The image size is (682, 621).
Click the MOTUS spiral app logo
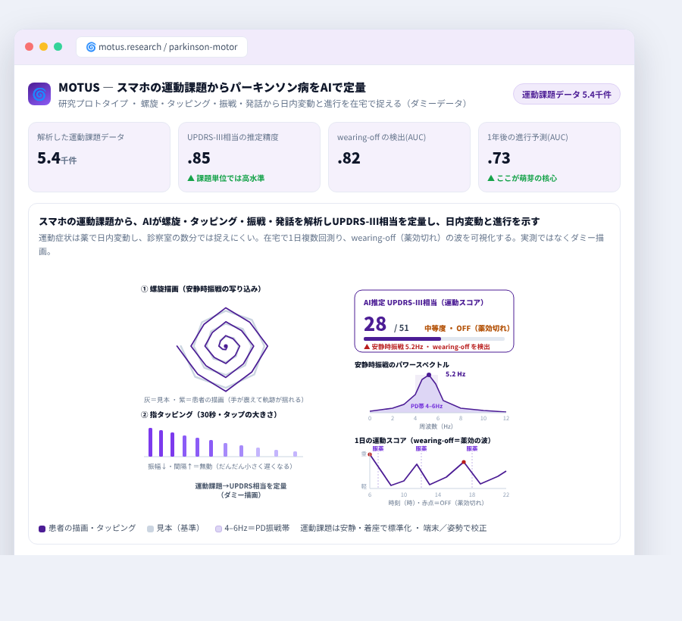(x=39, y=94)
